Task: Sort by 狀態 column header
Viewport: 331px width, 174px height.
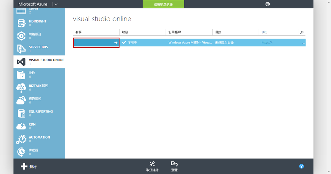Action: pos(125,32)
